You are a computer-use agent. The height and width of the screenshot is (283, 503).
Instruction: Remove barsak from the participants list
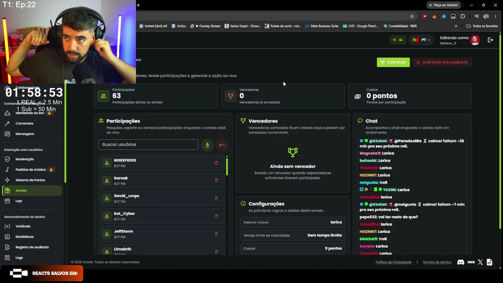pos(216,181)
